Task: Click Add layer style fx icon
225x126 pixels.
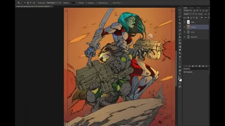Action: [x=189, y=66]
